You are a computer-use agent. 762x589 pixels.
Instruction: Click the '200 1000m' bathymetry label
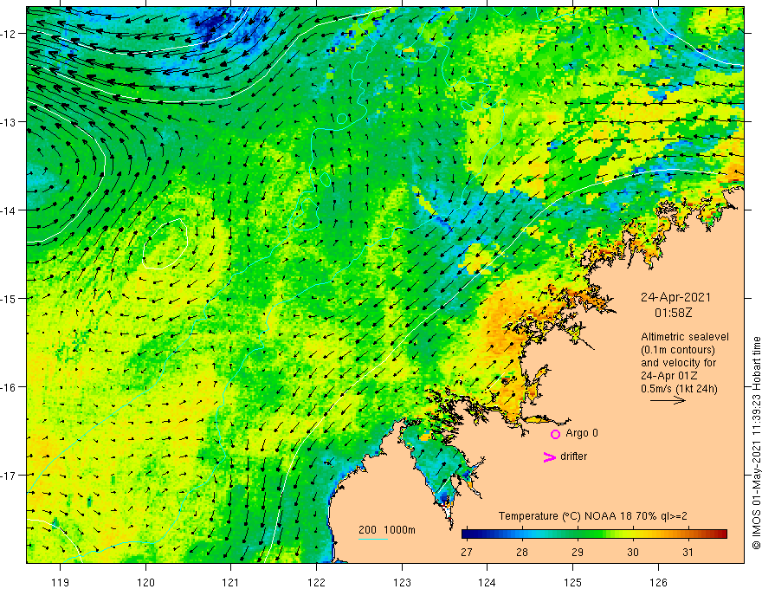click(387, 530)
